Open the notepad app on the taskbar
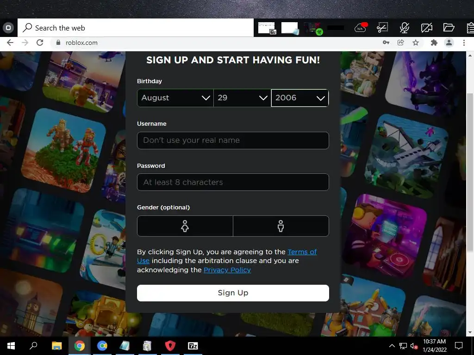Screen dimensions: 474x355 pyautogui.click(x=125, y=346)
